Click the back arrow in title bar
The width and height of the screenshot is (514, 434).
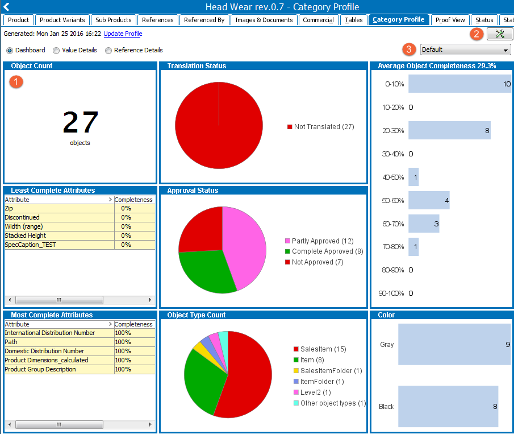point(6,7)
